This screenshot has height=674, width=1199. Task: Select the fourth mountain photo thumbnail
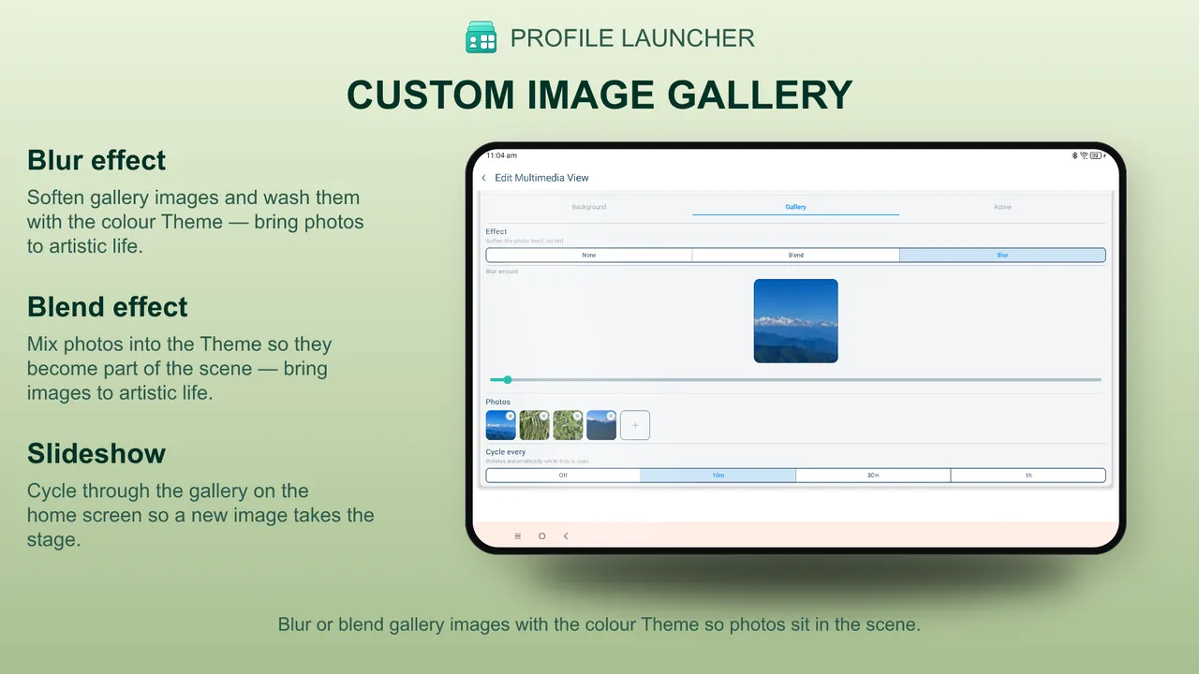tap(601, 425)
